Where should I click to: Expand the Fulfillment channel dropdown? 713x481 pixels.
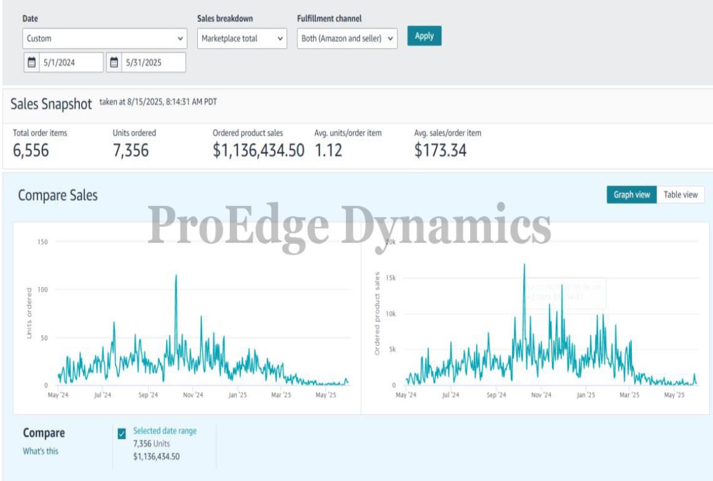click(347, 38)
